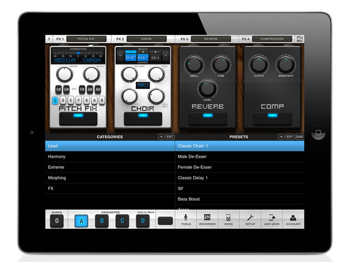This screenshot has width=349, height=262.
Task: Select Choir voice slot 3
Action: point(155,52)
